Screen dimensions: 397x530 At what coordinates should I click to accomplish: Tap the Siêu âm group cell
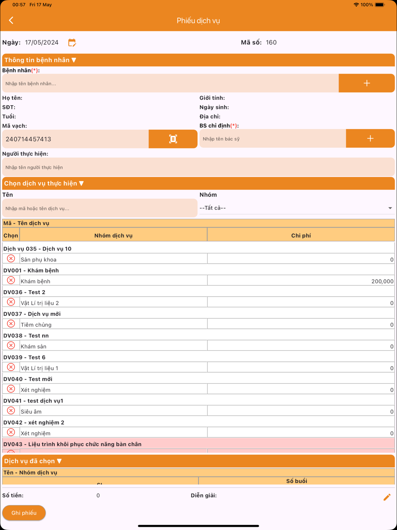(114, 411)
